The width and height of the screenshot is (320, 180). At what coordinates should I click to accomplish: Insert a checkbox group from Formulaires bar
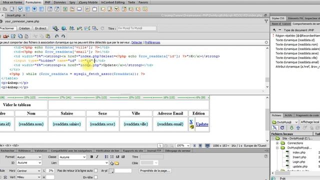pyautogui.click(x=27, y=9)
